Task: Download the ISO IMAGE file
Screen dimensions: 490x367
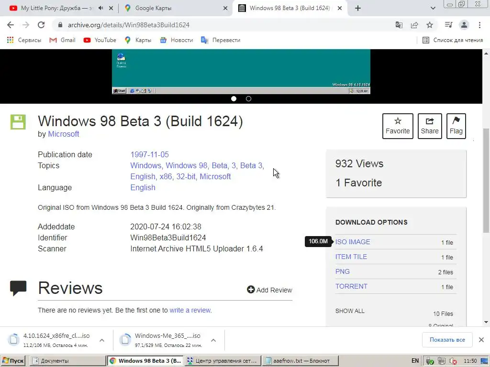Action: [x=353, y=242]
